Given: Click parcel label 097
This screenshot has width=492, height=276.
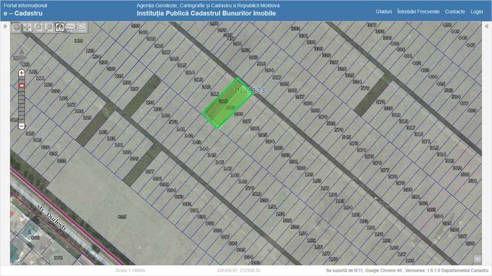Looking at the screenshot, I should [150, 172].
